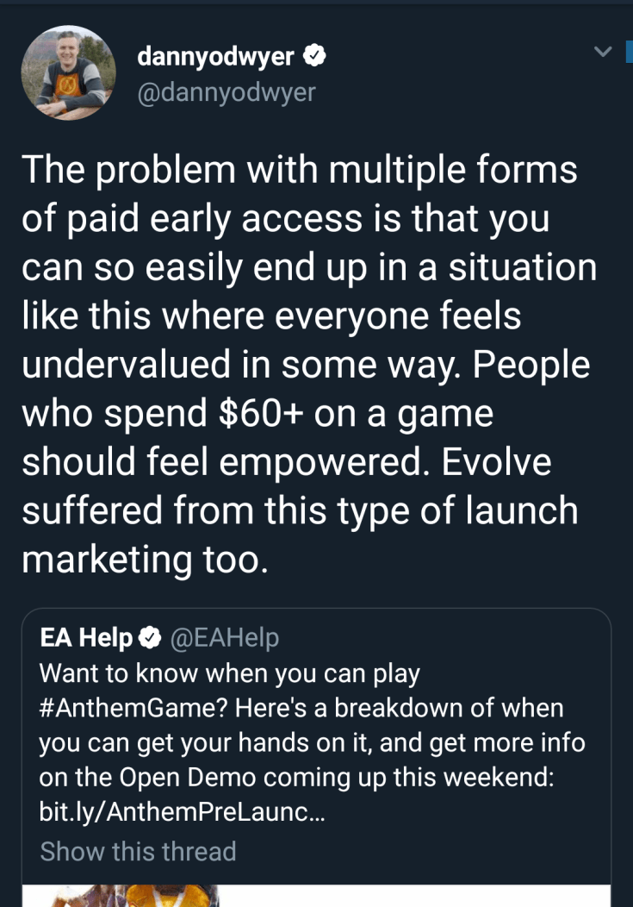
Task: Click the $60+ text in the tweet
Action: 261,413
